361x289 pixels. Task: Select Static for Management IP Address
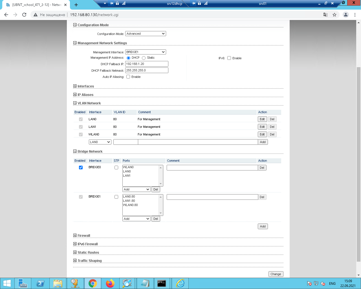(144, 58)
